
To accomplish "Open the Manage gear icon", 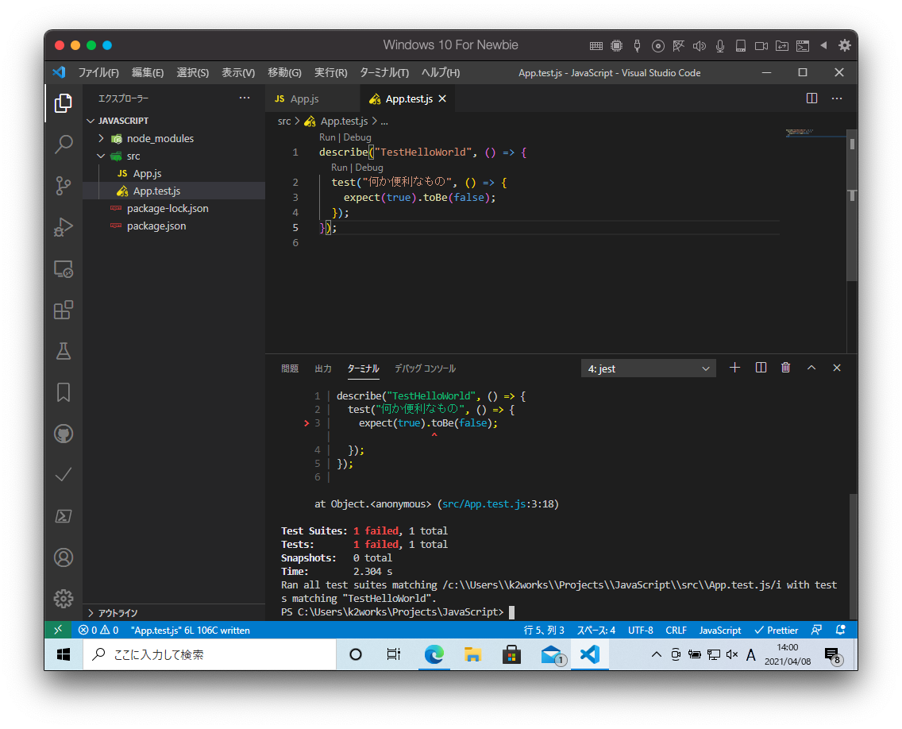I will click(64, 598).
